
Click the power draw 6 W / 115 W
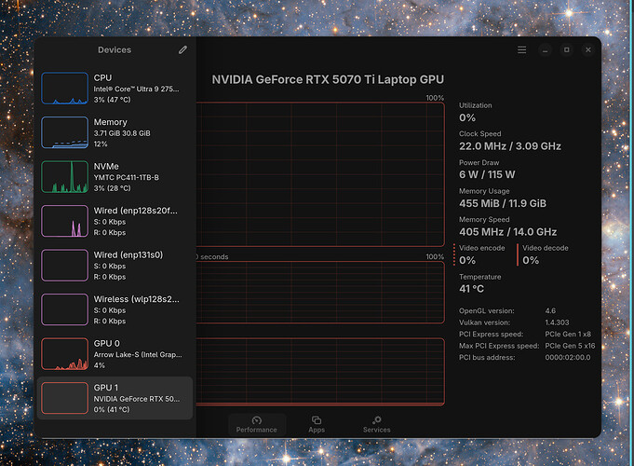pos(487,174)
